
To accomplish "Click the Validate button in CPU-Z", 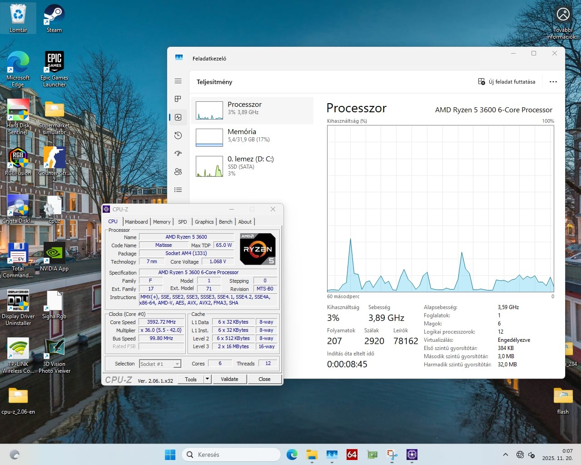I will pyautogui.click(x=229, y=379).
